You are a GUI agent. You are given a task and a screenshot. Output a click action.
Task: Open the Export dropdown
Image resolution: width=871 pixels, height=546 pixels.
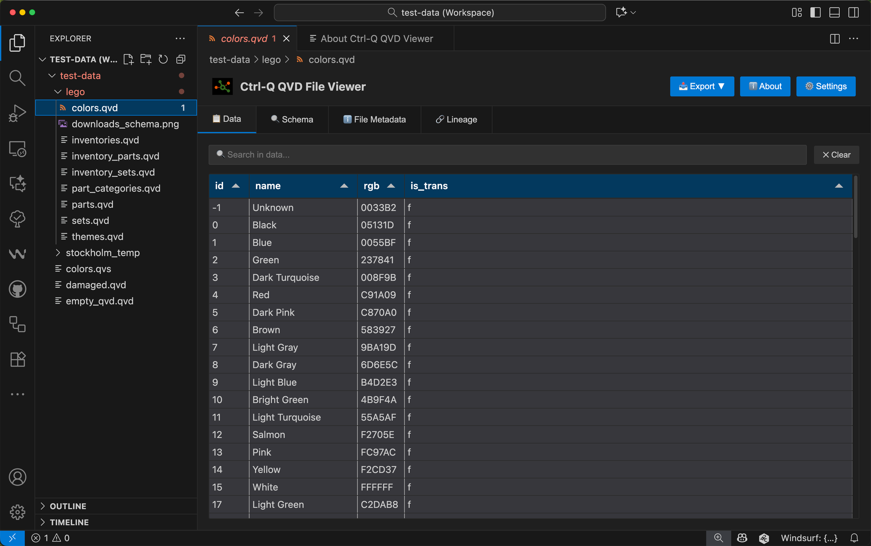pyautogui.click(x=702, y=86)
